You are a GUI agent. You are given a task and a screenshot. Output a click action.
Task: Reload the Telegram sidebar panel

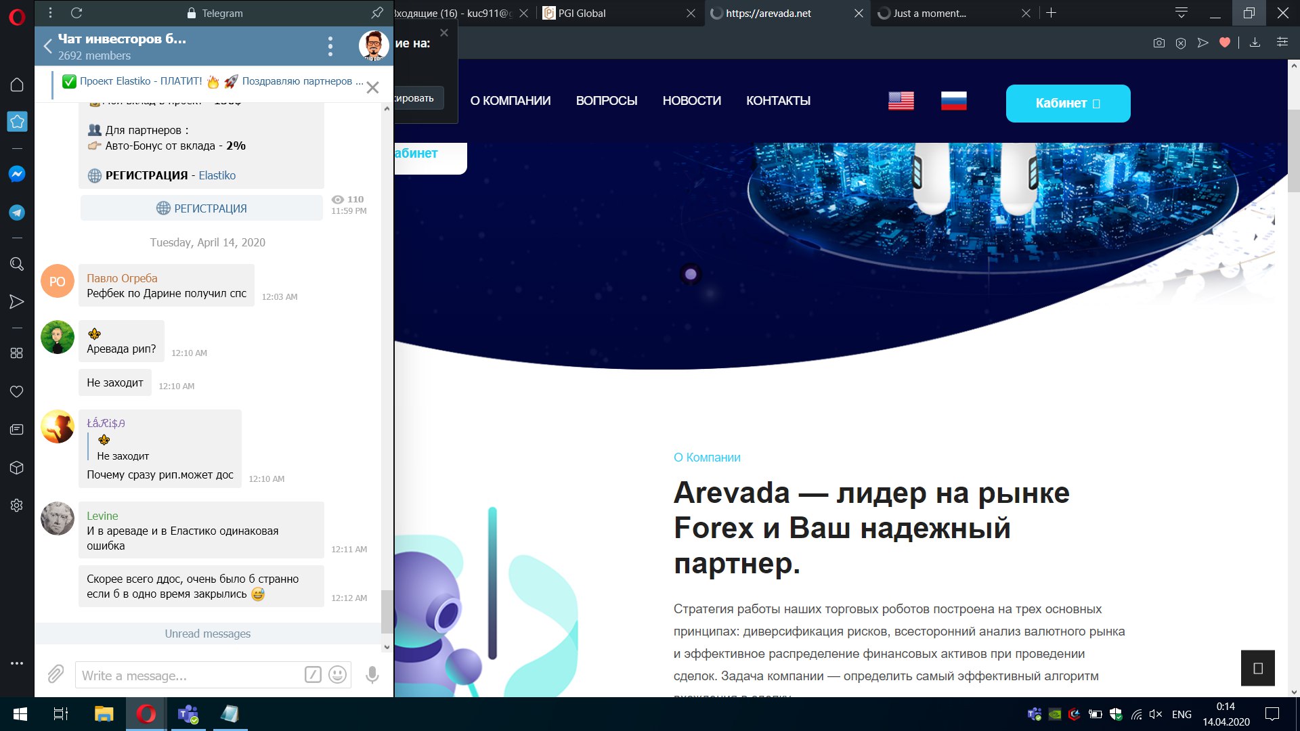77,13
